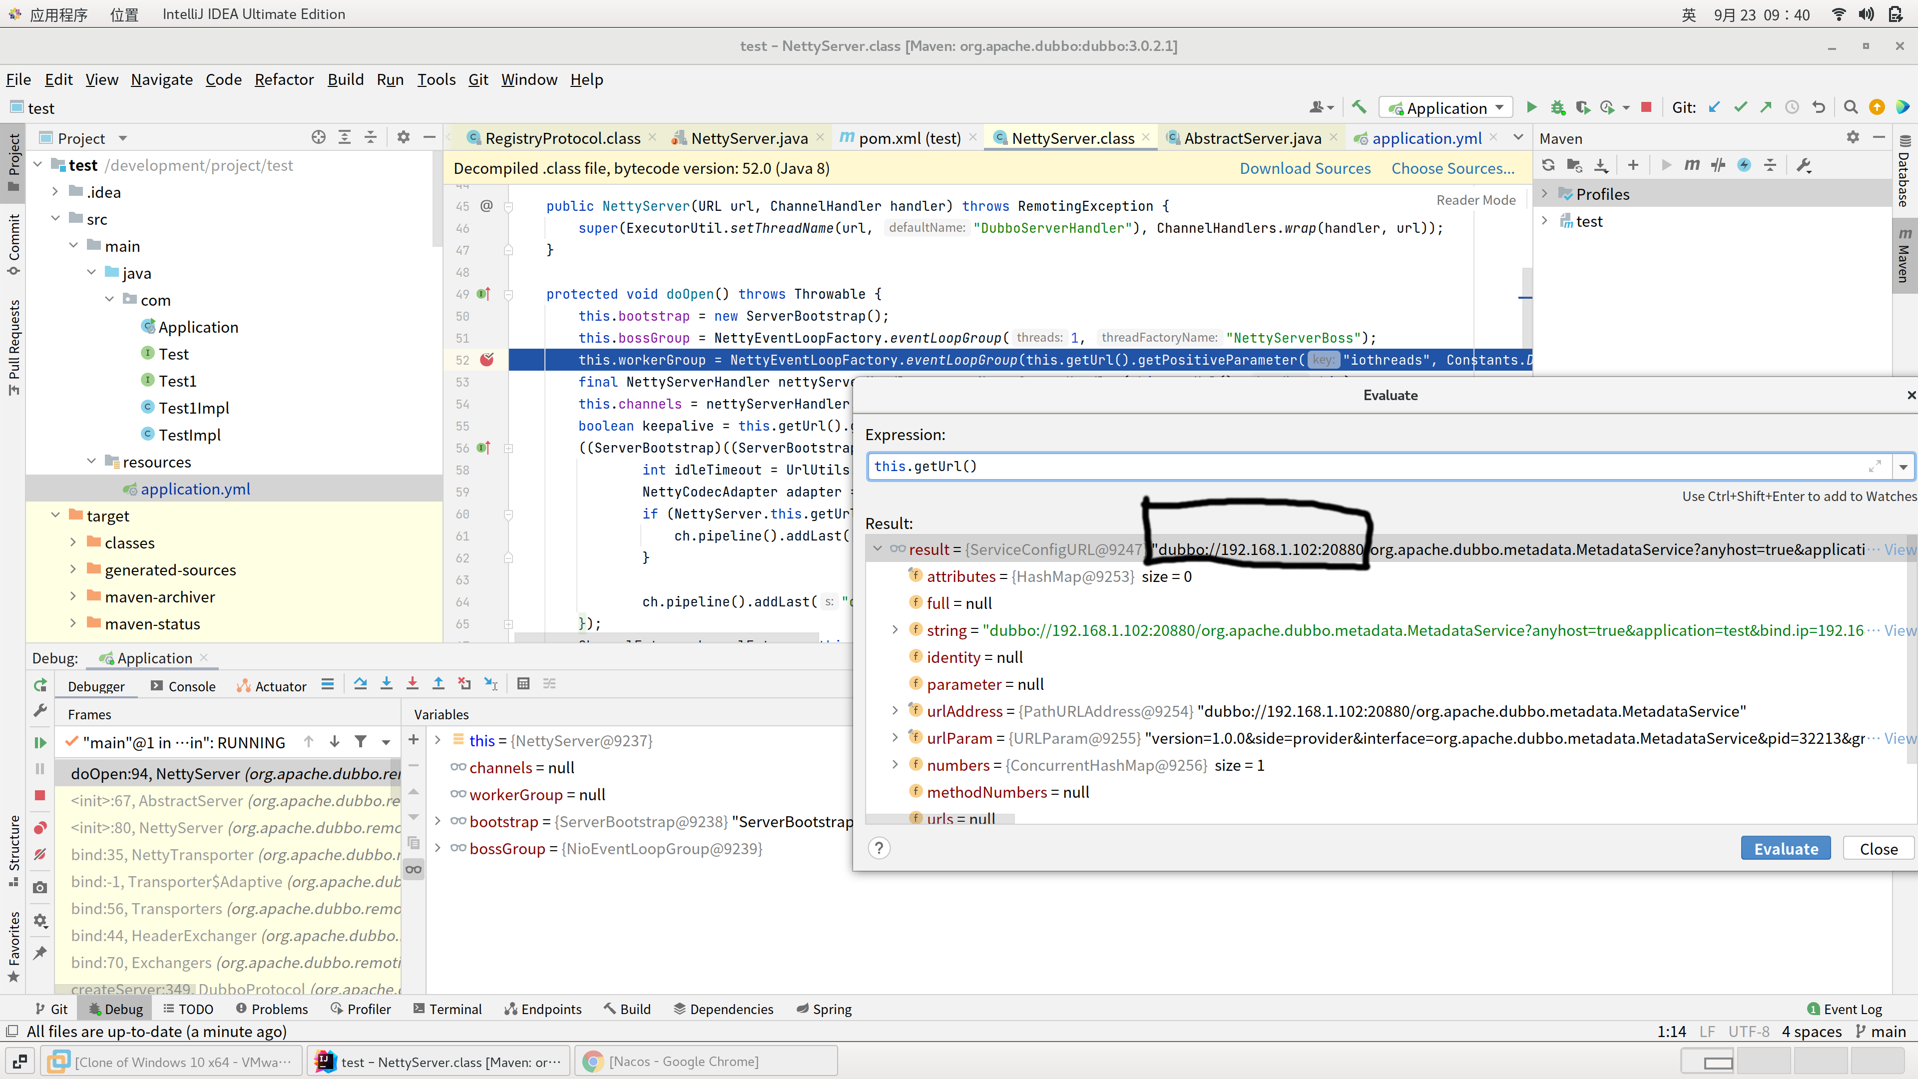The width and height of the screenshot is (1918, 1079).
Task: Open the Refactor menu
Action: 284,79
